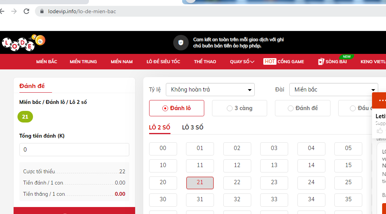Deselect the highlighted number 21
This screenshot has width=386, height=214.
click(200, 183)
